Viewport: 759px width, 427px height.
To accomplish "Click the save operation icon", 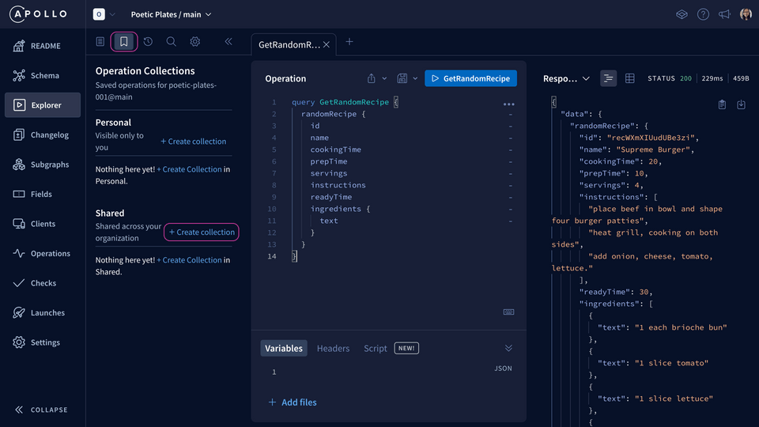I will tap(402, 78).
